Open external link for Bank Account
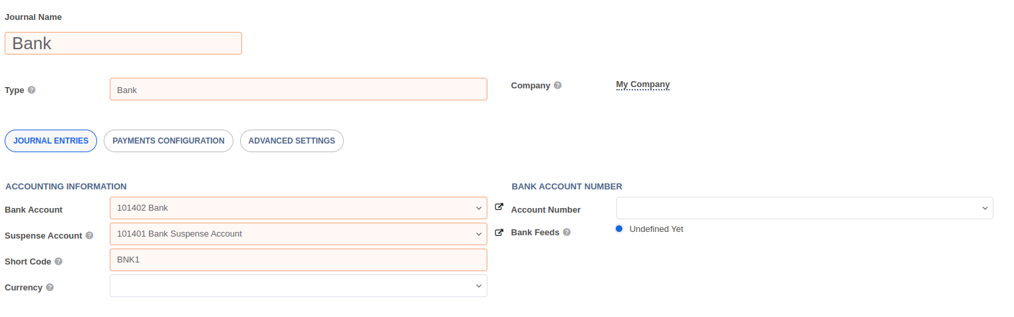This screenshot has width=1014, height=317. point(499,207)
